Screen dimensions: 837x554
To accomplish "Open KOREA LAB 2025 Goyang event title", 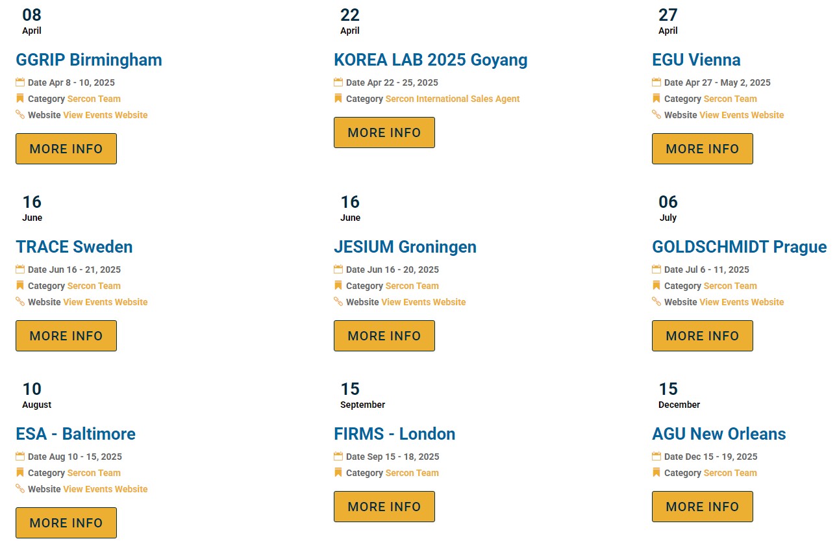I will (431, 60).
